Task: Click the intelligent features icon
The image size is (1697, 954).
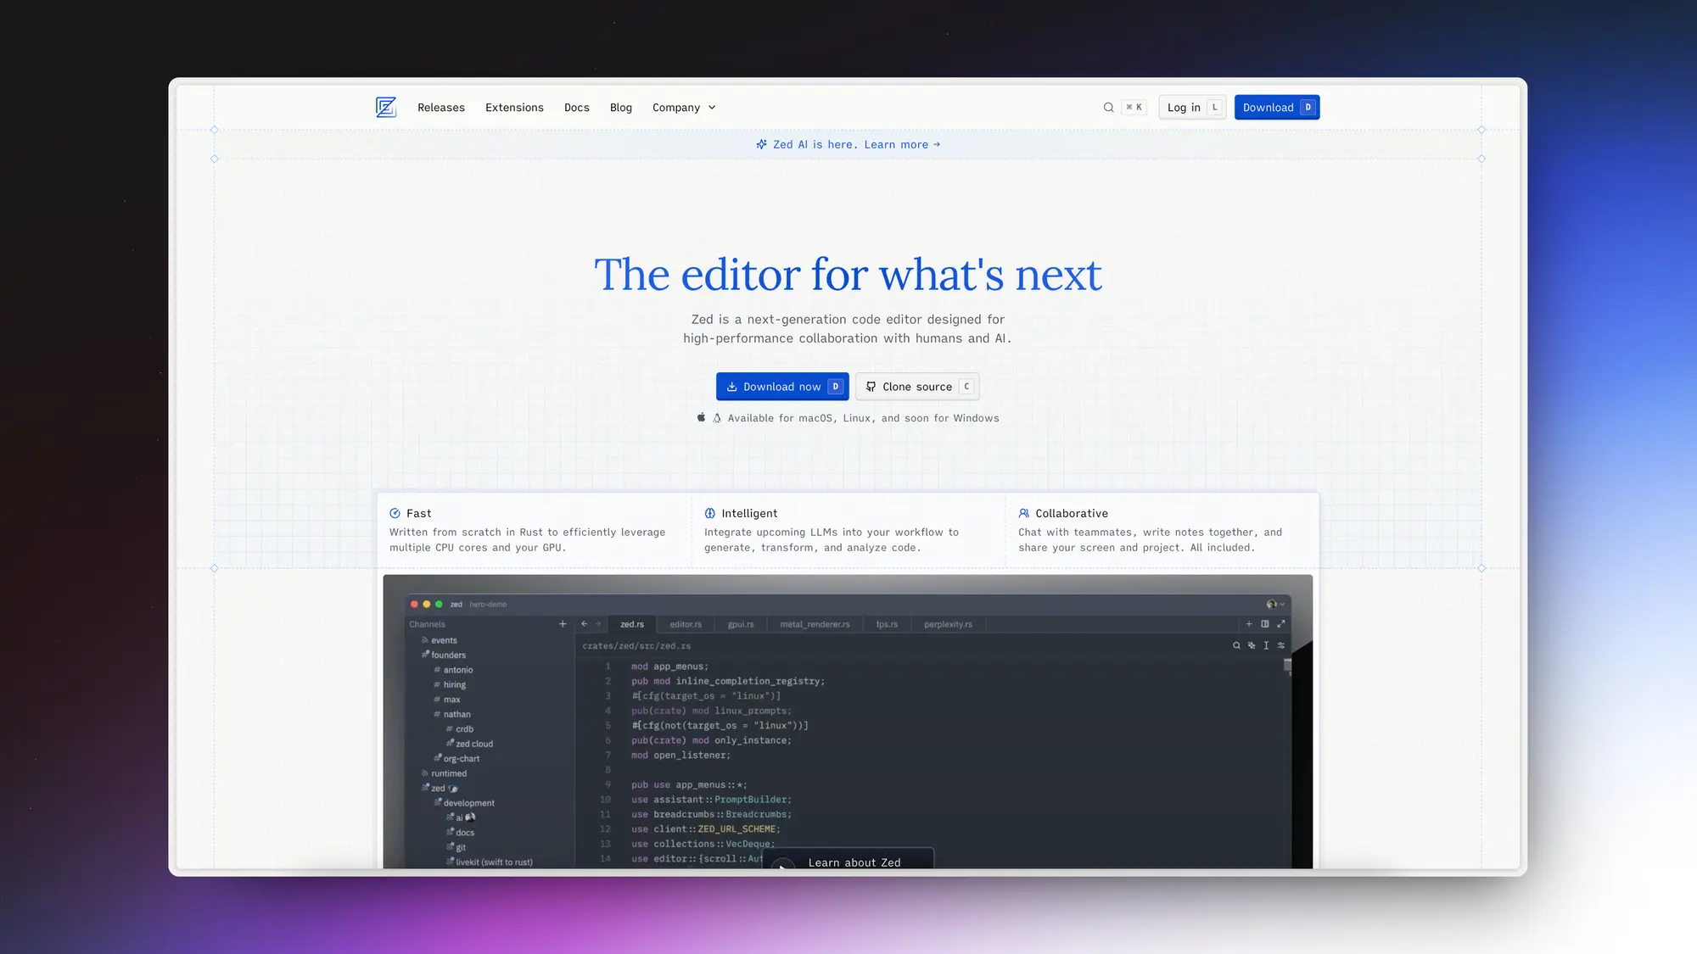Action: click(708, 512)
